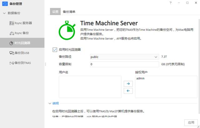Select the 设置 tab
Viewport: 200px width, 128px height.
[x=55, y=11]
